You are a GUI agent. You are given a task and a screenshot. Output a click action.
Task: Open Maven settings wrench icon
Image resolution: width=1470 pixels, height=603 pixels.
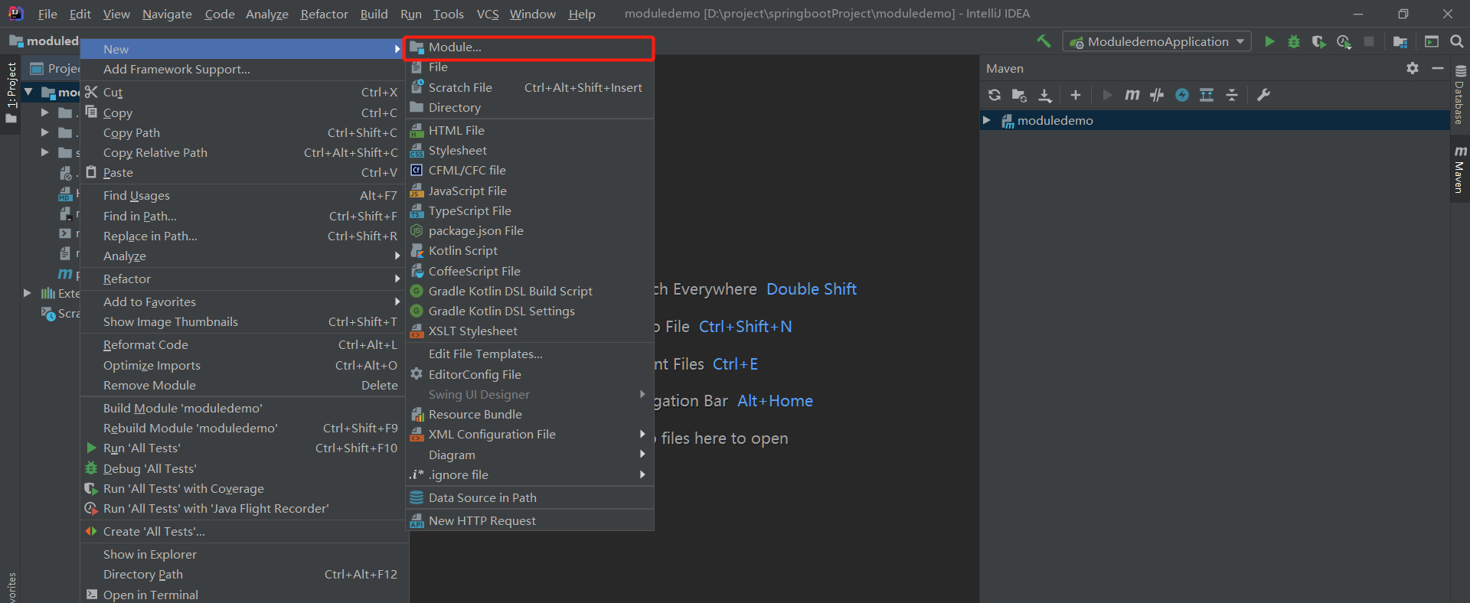(1263, 95)
